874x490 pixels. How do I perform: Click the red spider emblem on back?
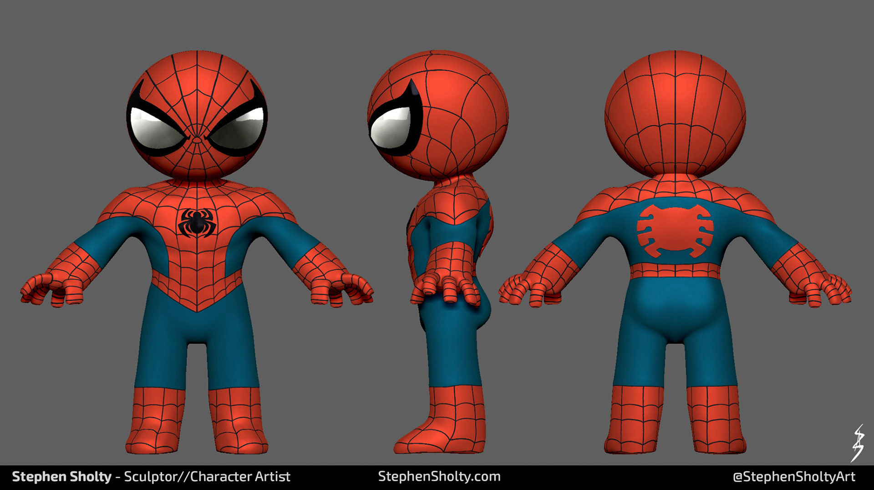[x=675, y=231]
